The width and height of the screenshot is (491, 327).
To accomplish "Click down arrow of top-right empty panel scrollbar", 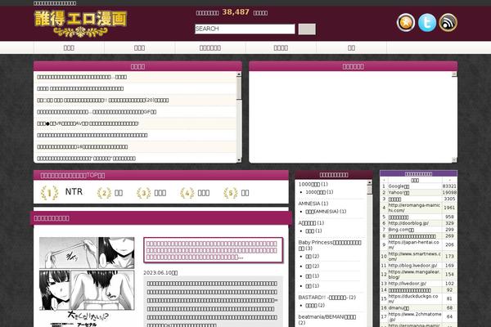I will click(x=454, y=160).
